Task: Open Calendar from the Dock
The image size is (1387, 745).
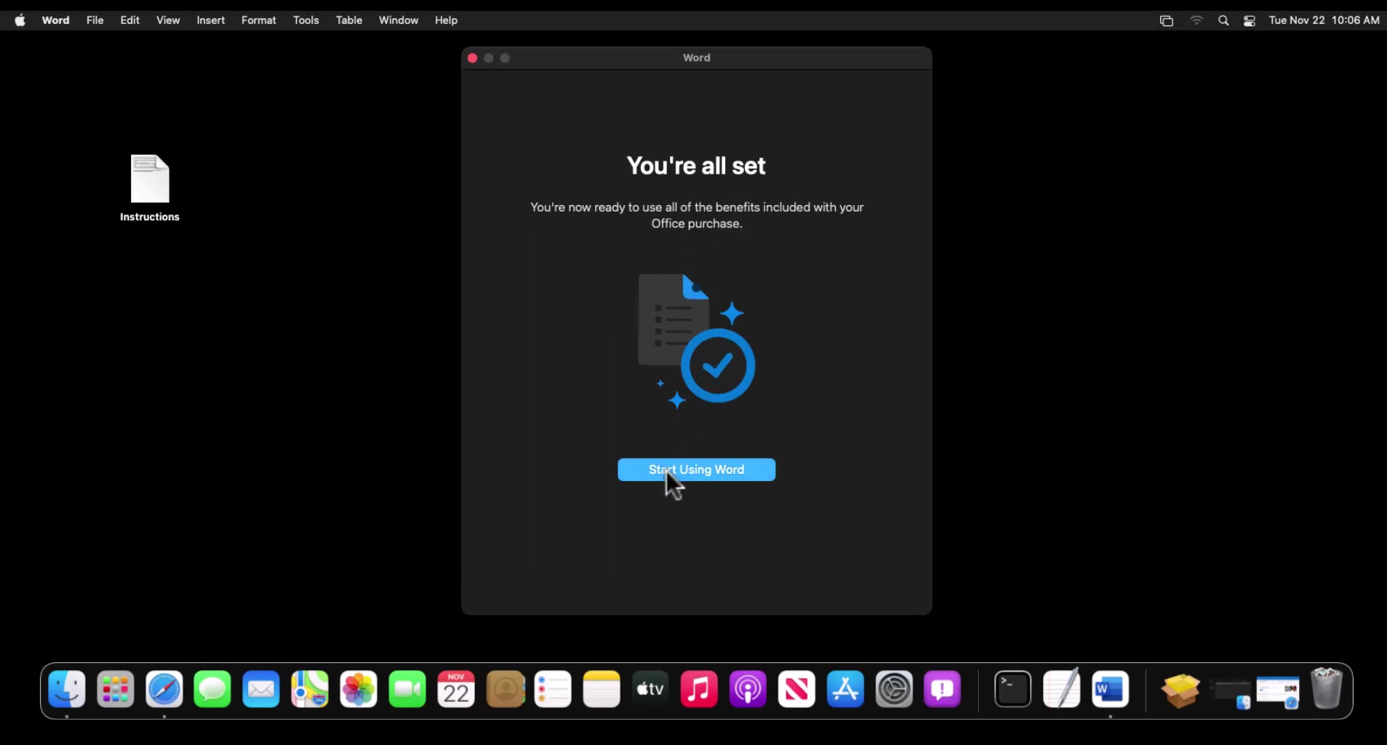Action: [456, 689]
